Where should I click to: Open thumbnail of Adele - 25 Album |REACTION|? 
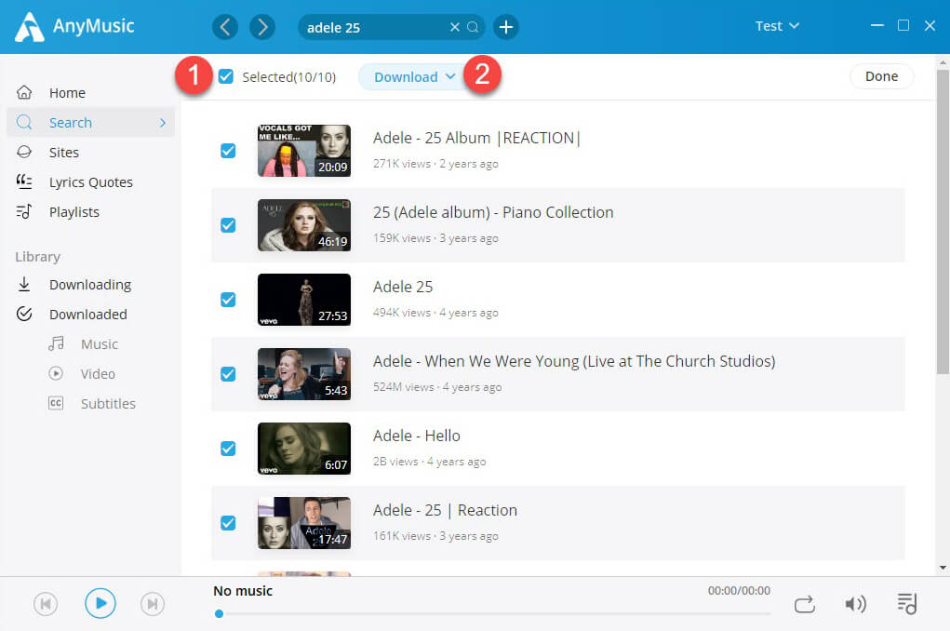(x=304, y=151)
